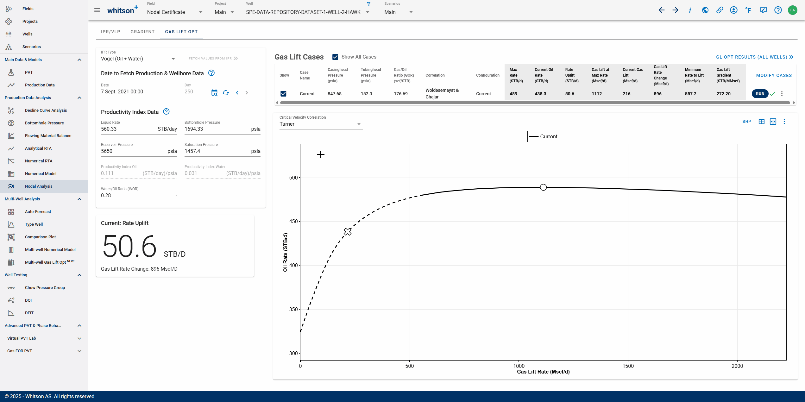
Task: Click the well filter funnel icon
Action: pyautogui.click(x=368, y=4)
